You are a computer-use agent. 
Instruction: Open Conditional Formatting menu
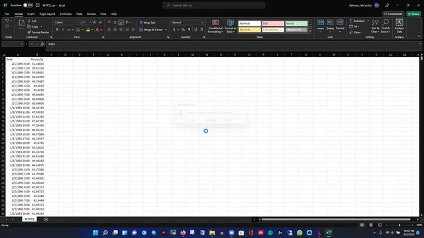click(x=215, y=26)
